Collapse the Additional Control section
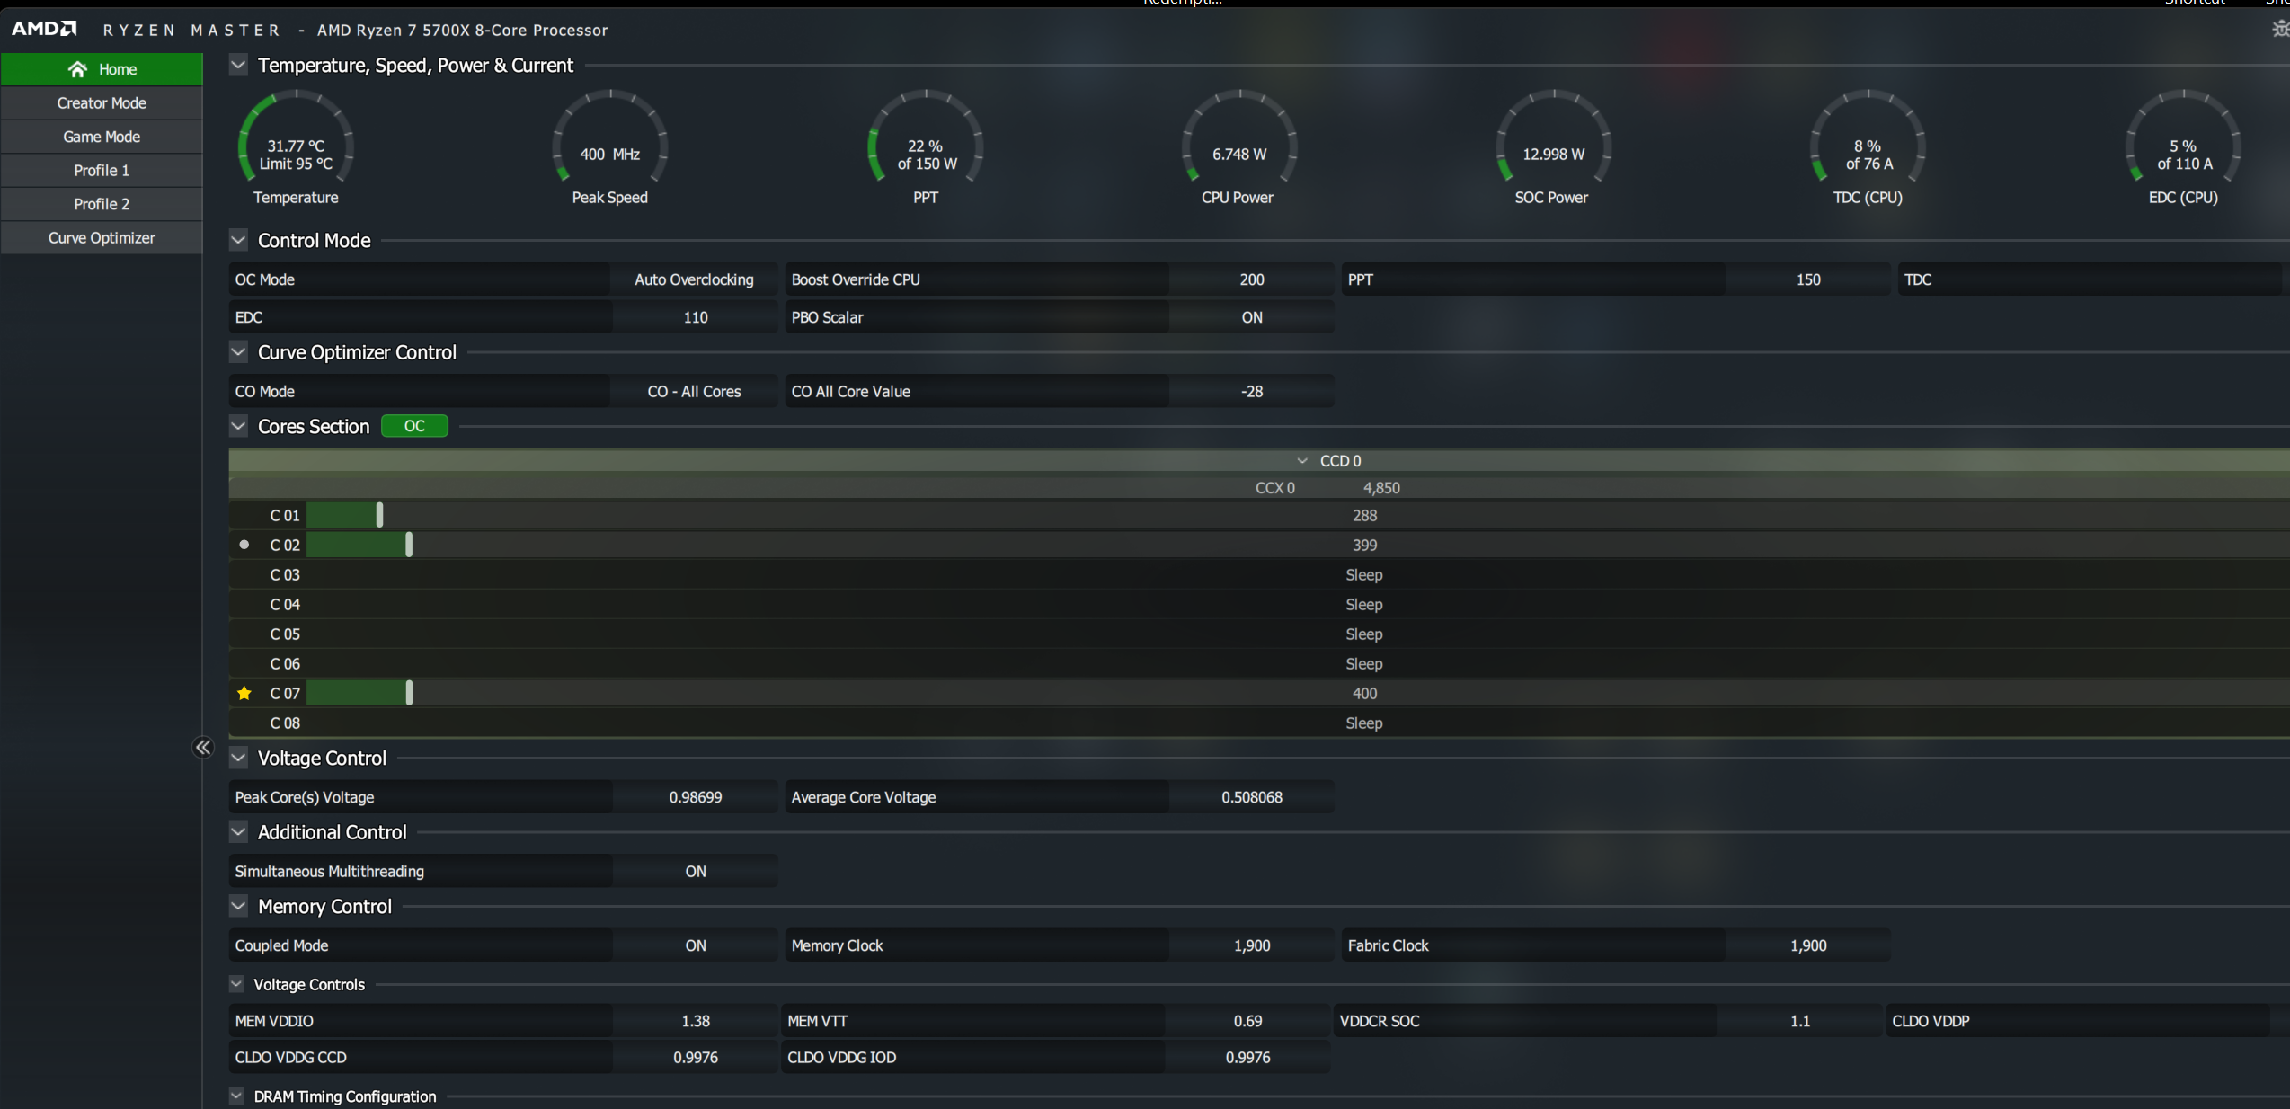Viewport: 2290px width, 1109px height. pyautogui.click(x=238, y=832)
